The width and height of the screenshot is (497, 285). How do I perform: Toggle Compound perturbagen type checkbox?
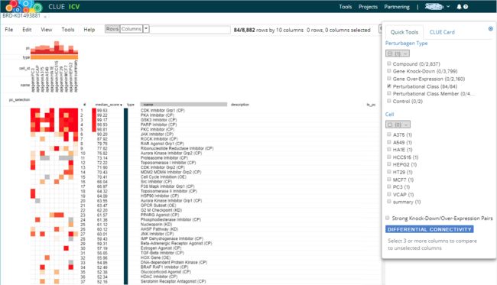[x=389, y=63]
